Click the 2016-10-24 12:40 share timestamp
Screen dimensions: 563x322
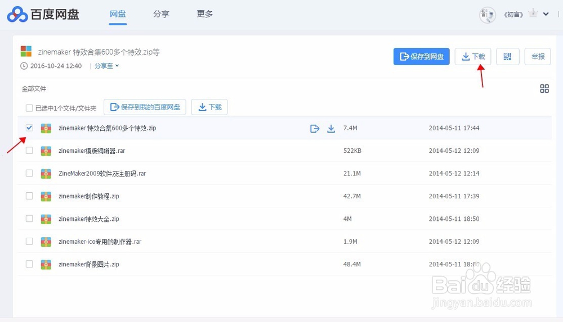coord(56,66)
